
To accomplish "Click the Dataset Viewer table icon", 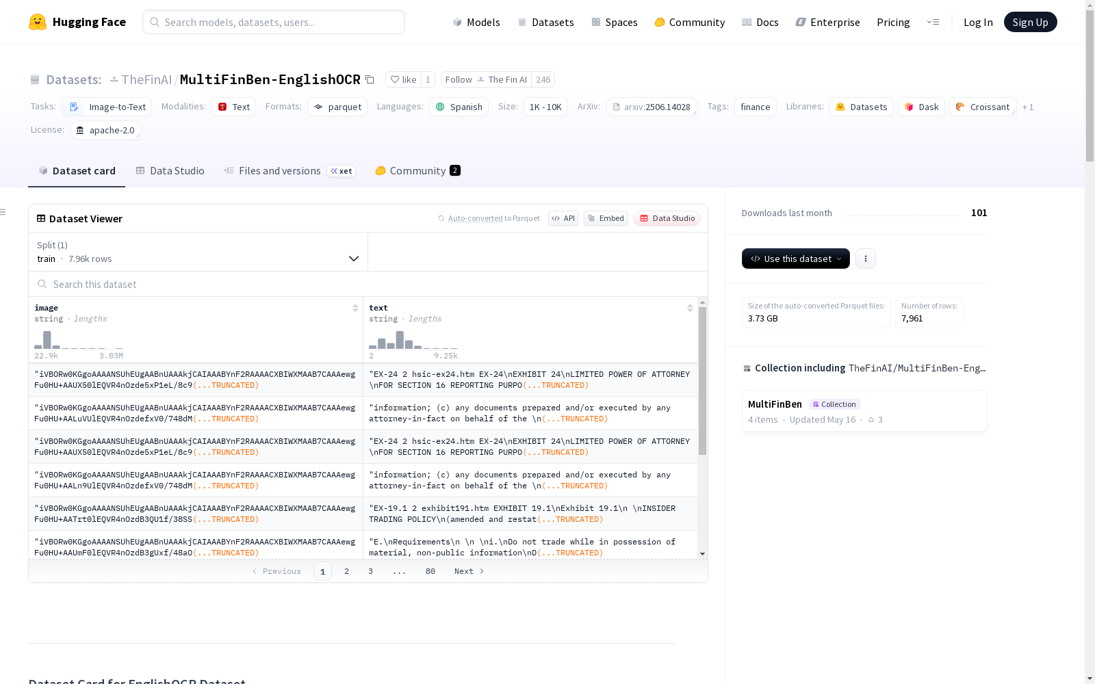I will coord(41,218).
